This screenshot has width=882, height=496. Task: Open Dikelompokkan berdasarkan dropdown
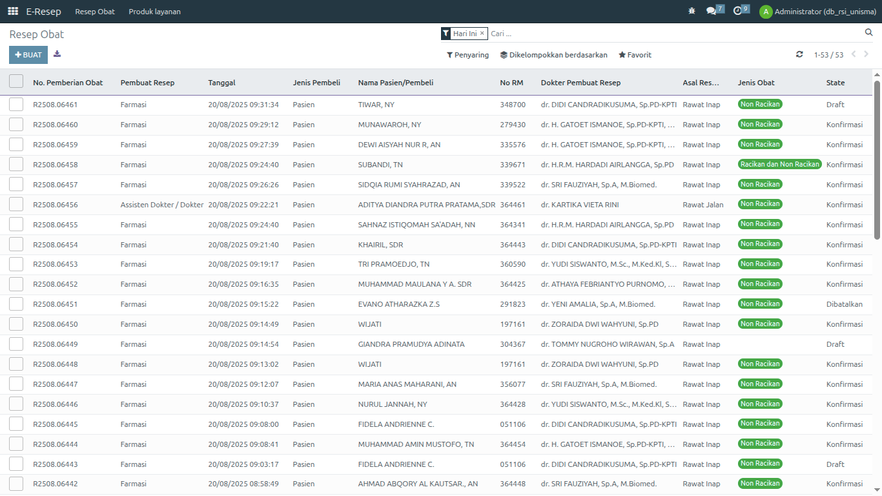pyautogui.click(x=553, y=56)
